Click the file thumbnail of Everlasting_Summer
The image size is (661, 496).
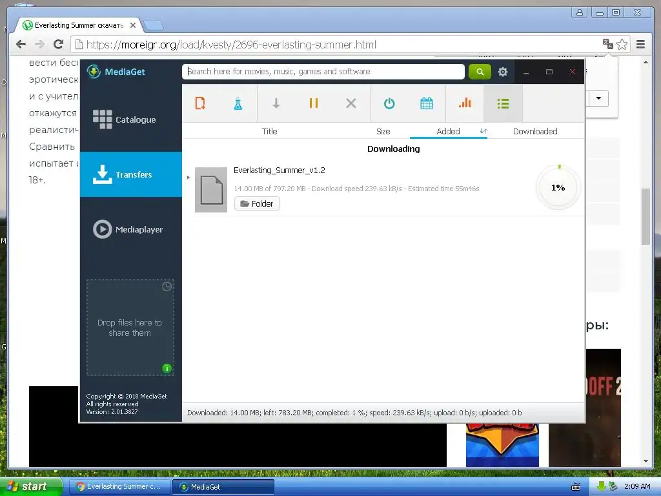(211, 190)
